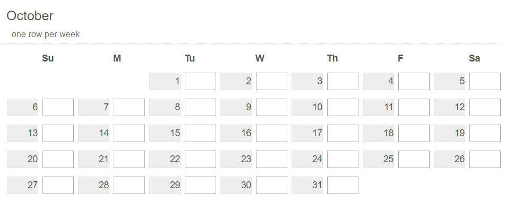Click the Th column header
Screen dimensions: 505x202
point(332,58)
